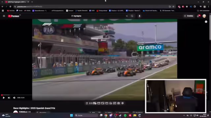Click the video title Race Highlights 2025 Spanish Grand Prix
The height and width of the screenshot is (118, 211).
34,108
